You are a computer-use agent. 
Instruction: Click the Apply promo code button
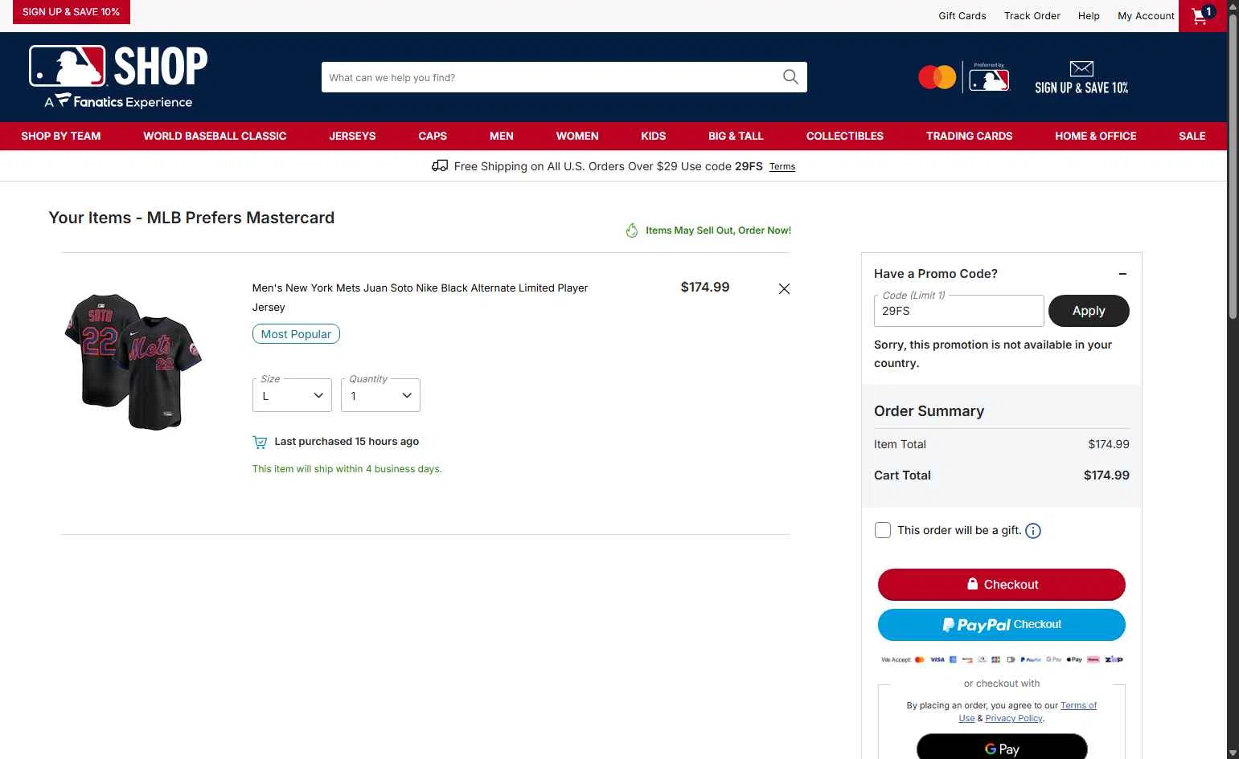coord(1089,311)
